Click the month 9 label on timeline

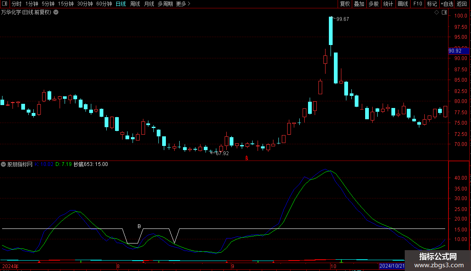[233, 266]
